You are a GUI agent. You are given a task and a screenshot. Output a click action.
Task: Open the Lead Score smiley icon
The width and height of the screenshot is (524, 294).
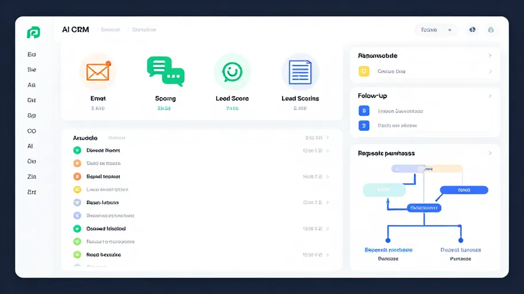pyautogui.click(x=232, y=72)
